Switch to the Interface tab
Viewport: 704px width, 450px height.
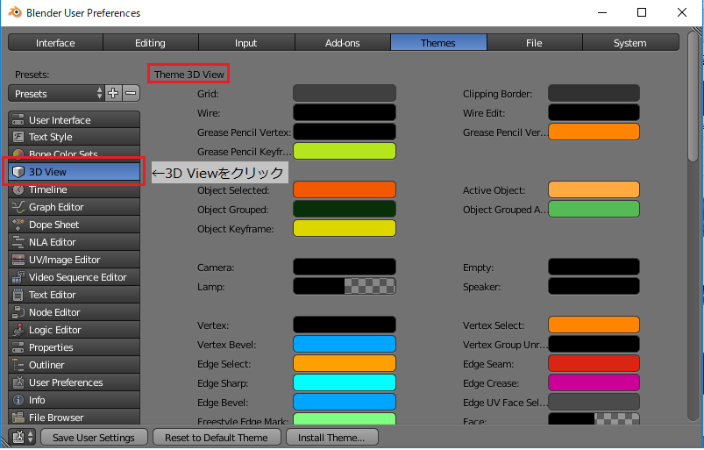click(x=56, y=43)
